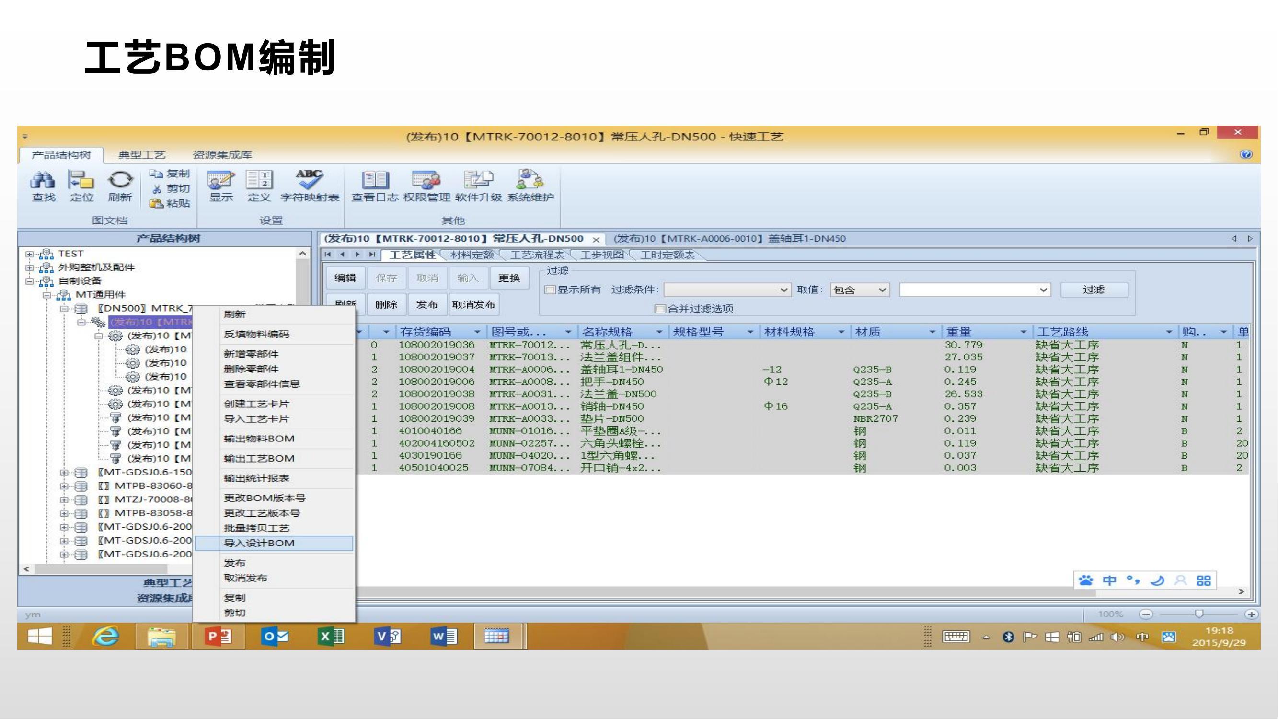The height and width of the screenshot is (719, 1278).
Task: Open the 取值 包含 dropdown
Action: point(882,290)
